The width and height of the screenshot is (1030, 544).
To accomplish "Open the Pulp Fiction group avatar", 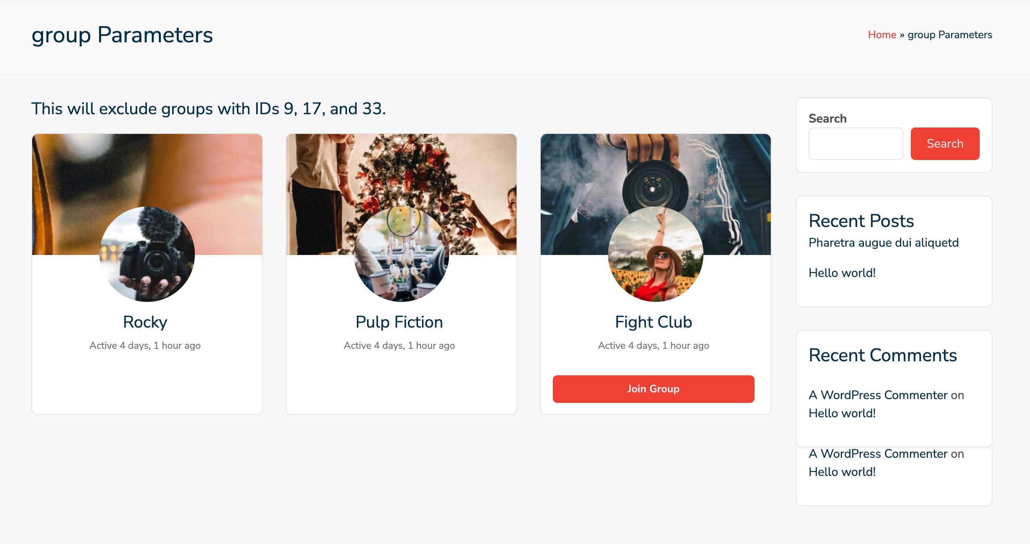I will [401, 254].
